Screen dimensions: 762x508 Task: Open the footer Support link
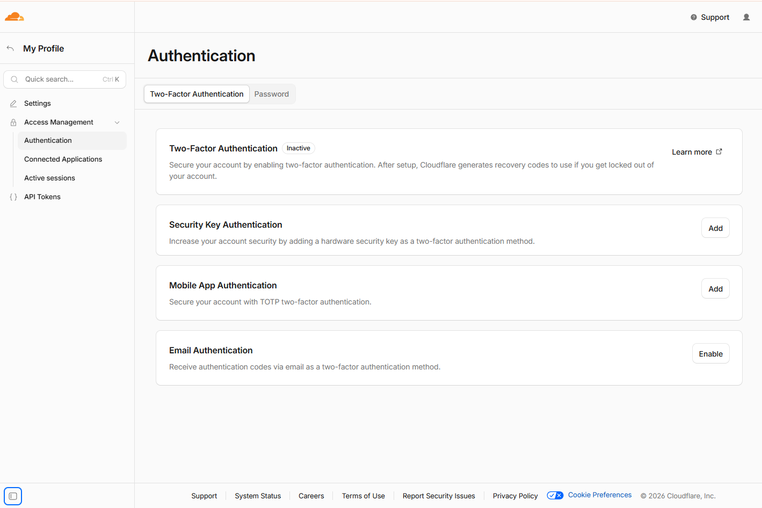click(x=204, y=496)
